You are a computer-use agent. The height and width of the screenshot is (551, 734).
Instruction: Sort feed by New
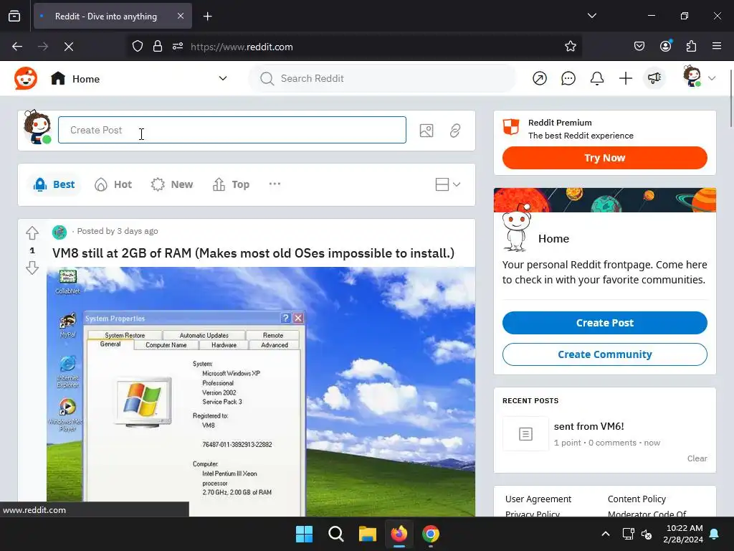coord(172,184)
